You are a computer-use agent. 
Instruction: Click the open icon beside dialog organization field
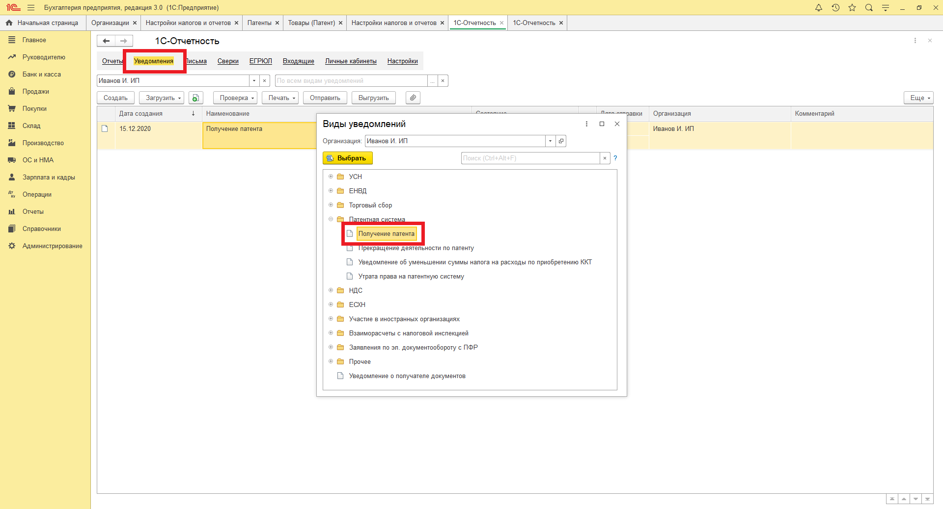[561, 141]
